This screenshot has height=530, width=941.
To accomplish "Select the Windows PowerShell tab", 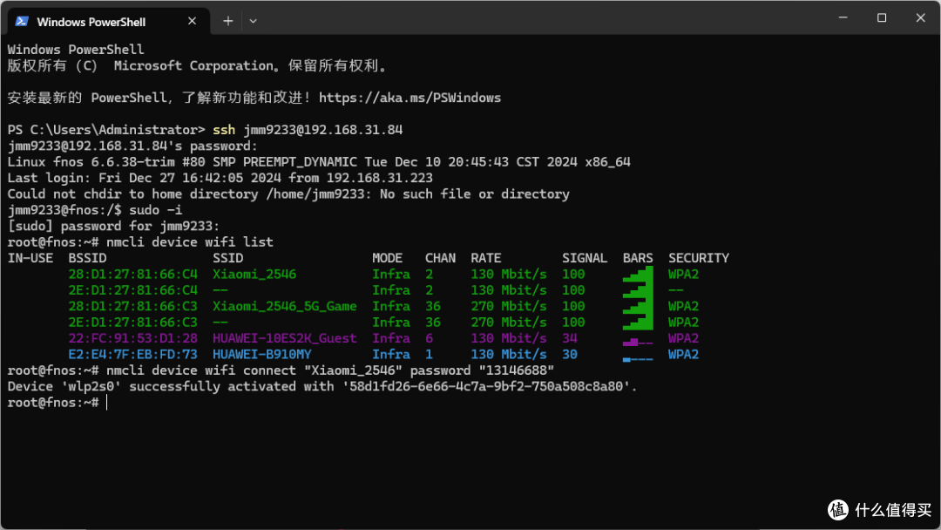I will coord(108,22).
